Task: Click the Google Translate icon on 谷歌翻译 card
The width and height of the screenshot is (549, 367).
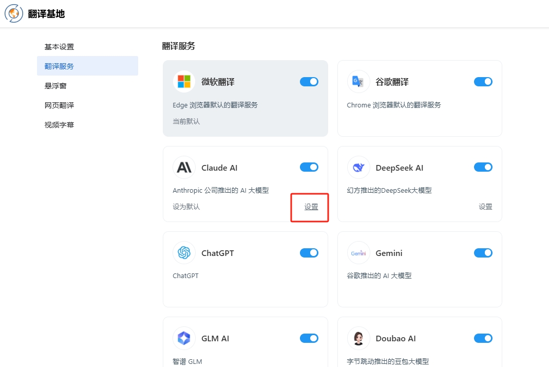Action: [358, 82]
